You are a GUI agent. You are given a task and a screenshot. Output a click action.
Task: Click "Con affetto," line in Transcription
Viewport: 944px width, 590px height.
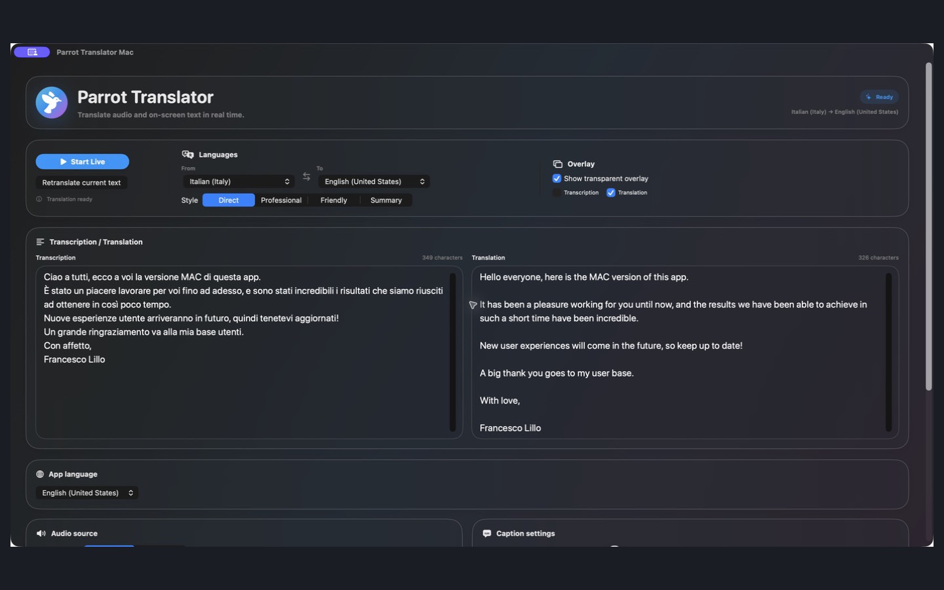click(68, 345)
